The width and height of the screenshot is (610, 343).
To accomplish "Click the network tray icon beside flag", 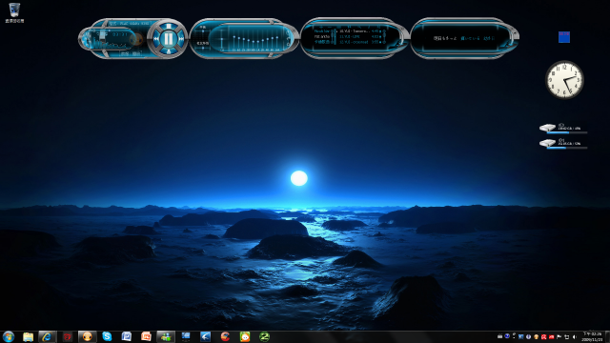I will pos(566,336).
